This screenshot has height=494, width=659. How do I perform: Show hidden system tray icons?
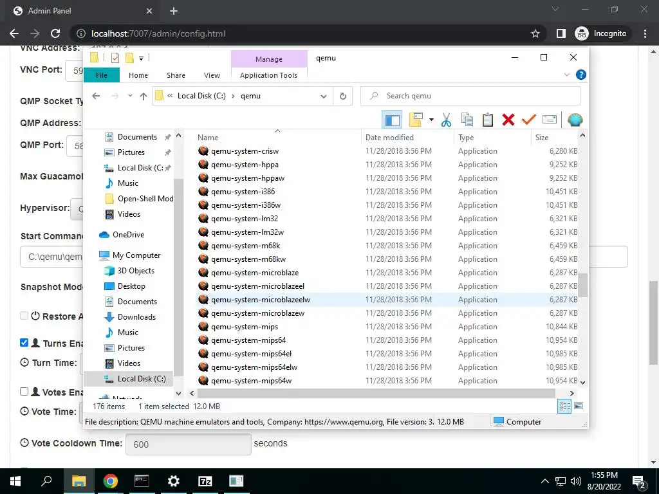pyautogui.click(x=544, y=481)
